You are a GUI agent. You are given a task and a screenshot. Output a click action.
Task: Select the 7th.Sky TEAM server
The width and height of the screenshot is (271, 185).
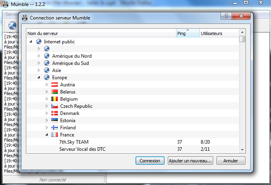[133, 142]
